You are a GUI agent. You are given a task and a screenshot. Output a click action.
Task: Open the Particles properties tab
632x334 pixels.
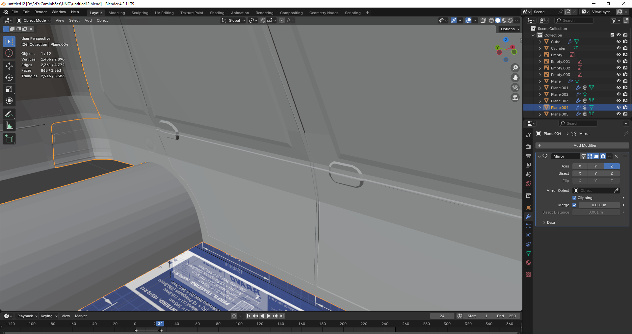tap(528, 226)
